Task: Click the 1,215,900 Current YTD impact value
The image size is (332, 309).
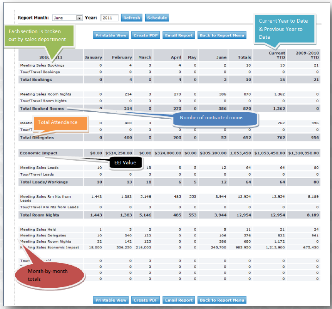Action: coord(275,248)
